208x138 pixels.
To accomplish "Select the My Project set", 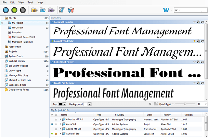I will [25, 23].
